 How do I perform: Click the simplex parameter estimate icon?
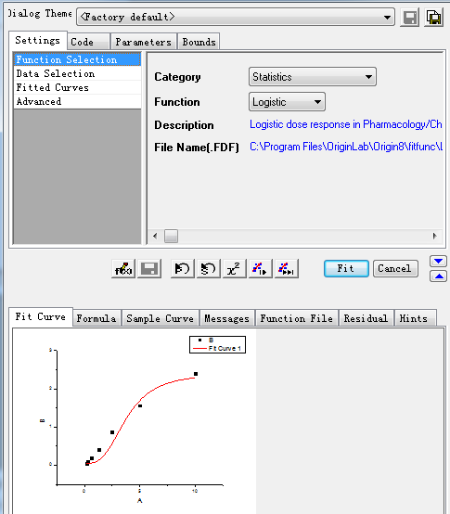tap(208, 269)
